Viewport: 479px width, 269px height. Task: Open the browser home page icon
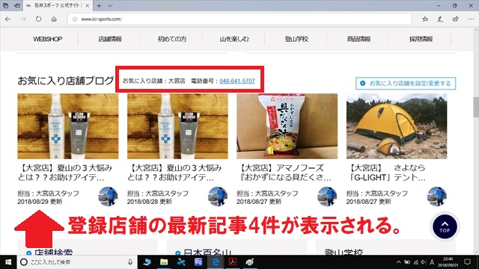[54, 19]
